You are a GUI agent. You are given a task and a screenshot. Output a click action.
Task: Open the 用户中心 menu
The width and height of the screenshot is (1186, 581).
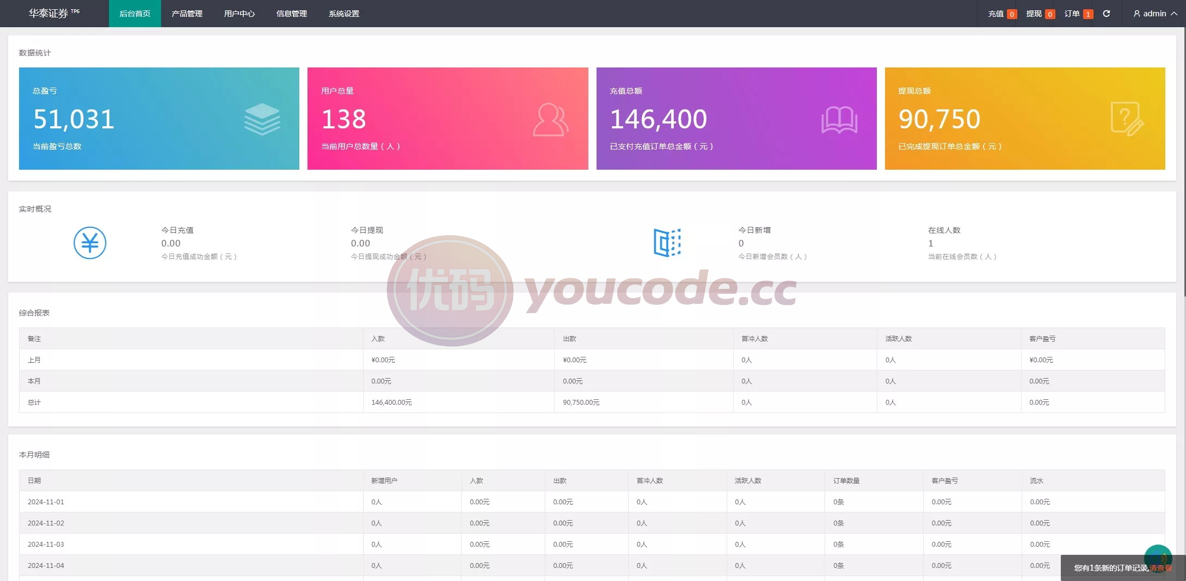point(239,14)
